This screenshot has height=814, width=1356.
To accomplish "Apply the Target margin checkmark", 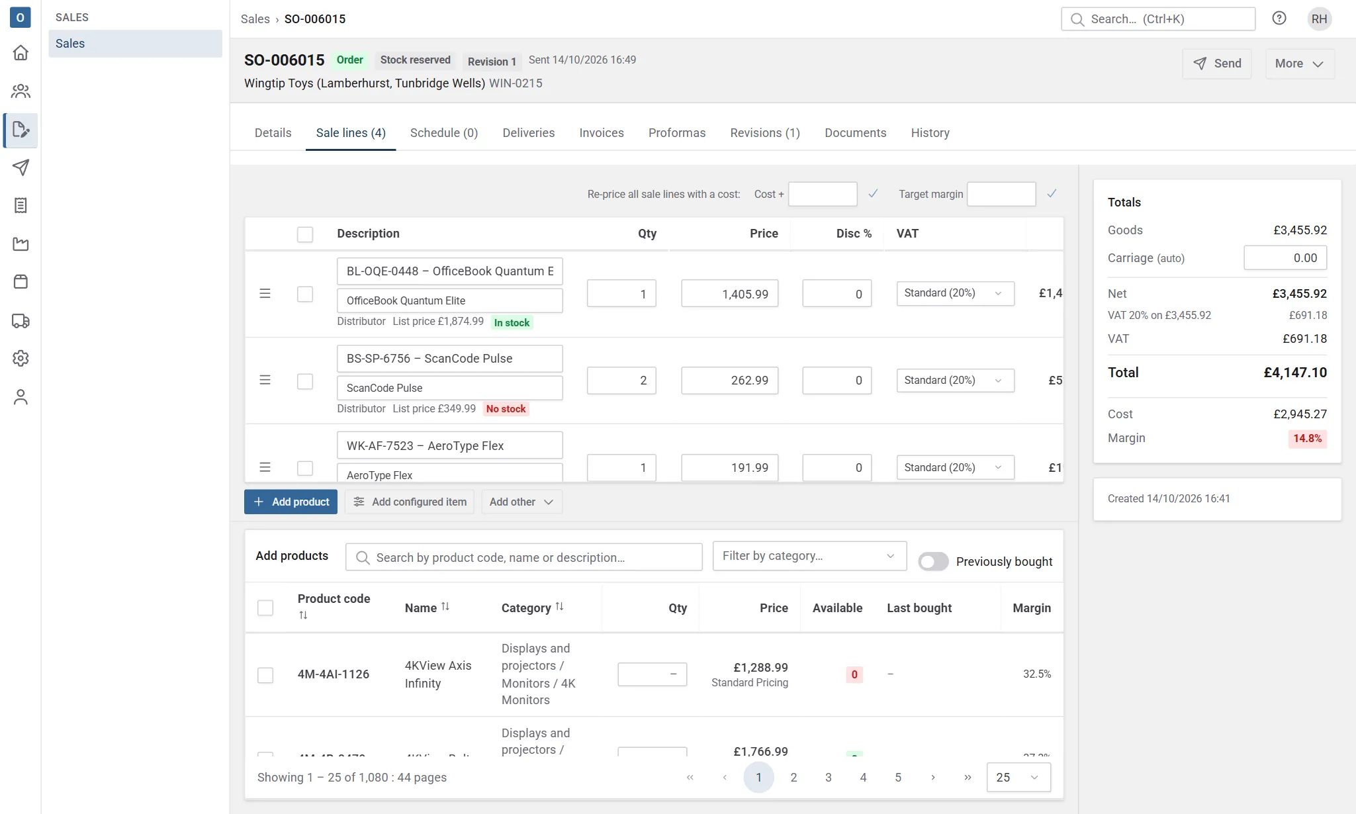I will (1052, 194).
